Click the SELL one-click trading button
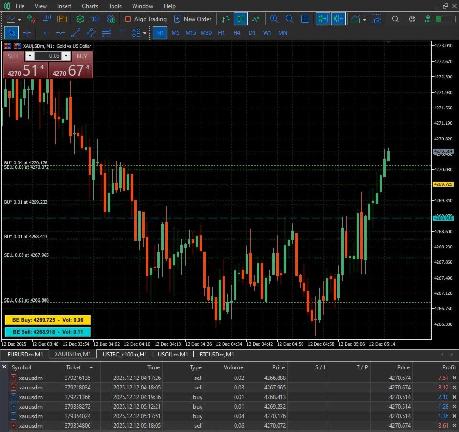459x432 pixels. click(13, 56)
